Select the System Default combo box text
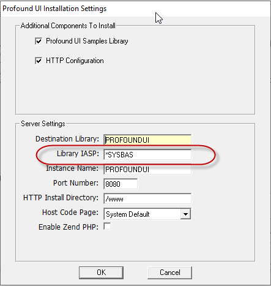 (128, 214)
